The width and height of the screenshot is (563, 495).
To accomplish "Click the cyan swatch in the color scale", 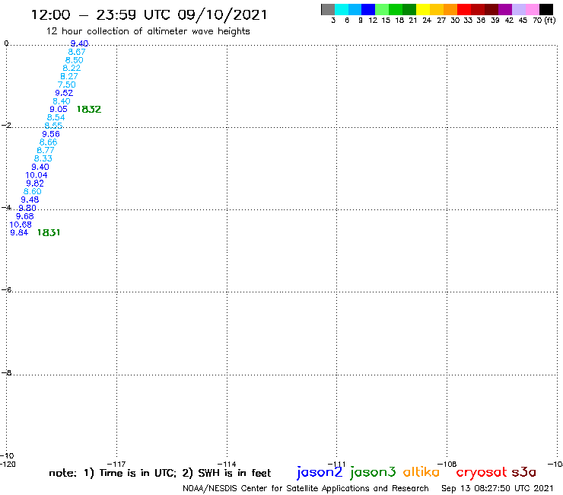I will tap(342, 9).
